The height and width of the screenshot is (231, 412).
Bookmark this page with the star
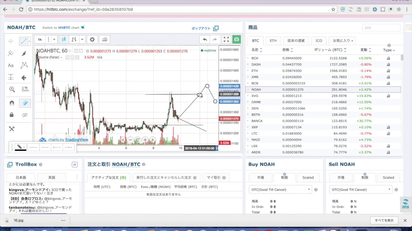click(x=333, y=9)
